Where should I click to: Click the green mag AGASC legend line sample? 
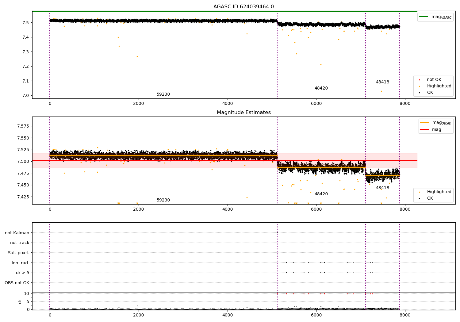(x=424, y=17)
